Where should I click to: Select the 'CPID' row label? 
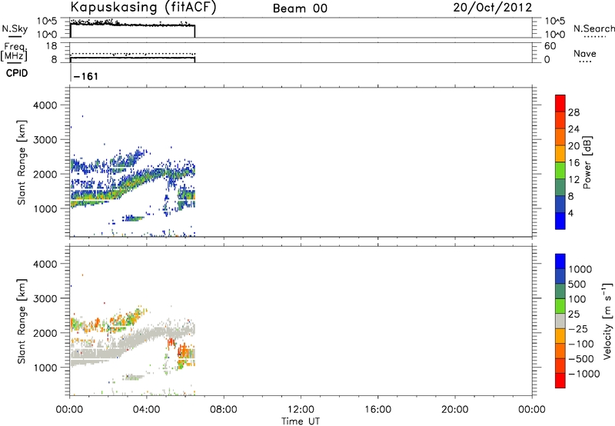coord(17,73)
